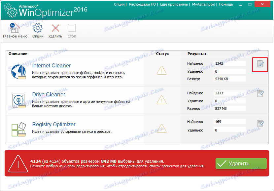Open the Internet Cleaner link
274x191 pixels.
(51, 65)
